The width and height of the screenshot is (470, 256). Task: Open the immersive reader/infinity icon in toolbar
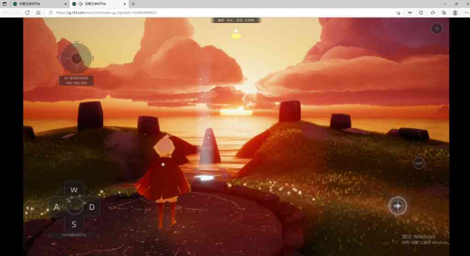tap(409, 12)
